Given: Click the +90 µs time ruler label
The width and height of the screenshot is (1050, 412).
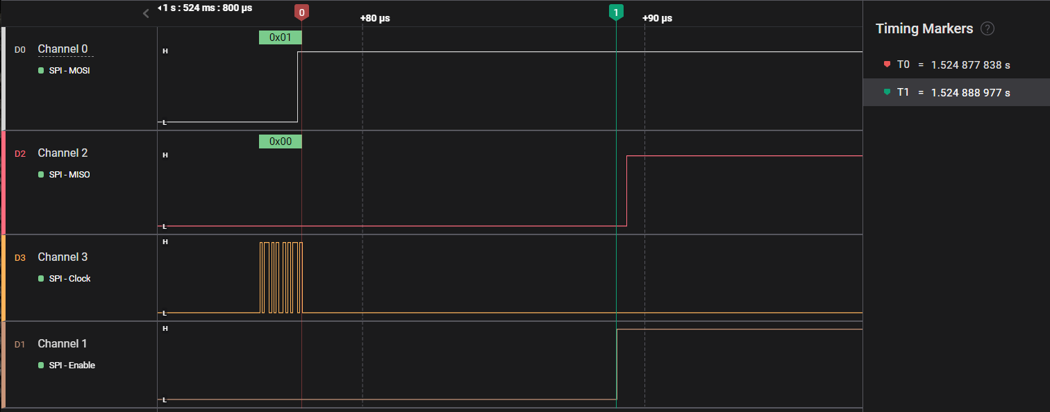Looking at the screenshot, I should click(657, 18).
